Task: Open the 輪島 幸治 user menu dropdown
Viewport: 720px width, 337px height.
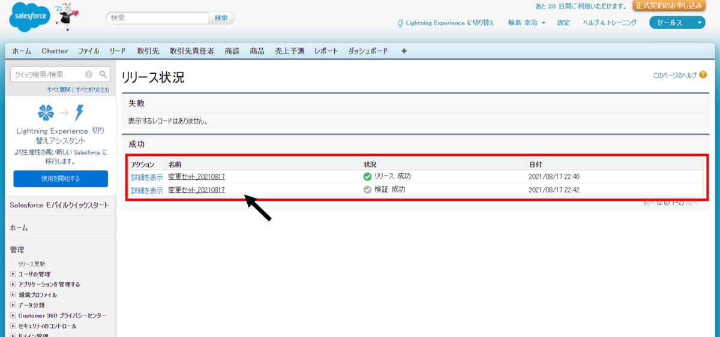Action: tap(527, 23)
